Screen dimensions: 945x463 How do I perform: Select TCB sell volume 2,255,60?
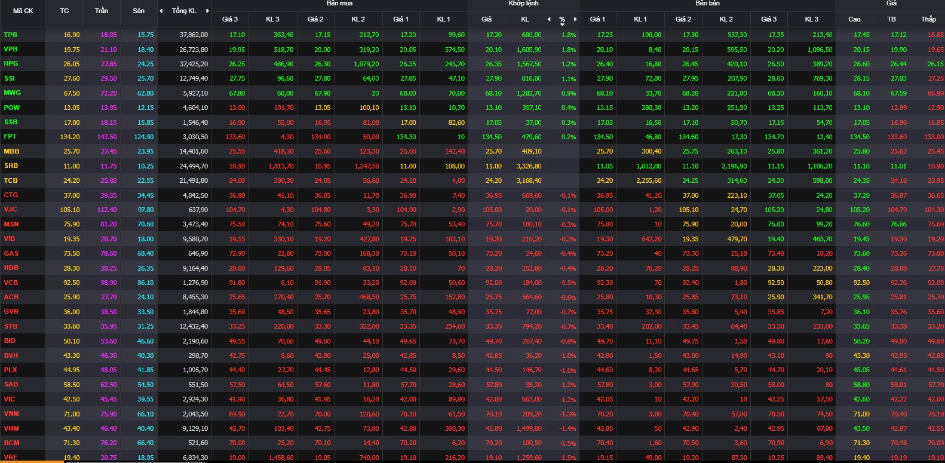click(x=649, y=180)
